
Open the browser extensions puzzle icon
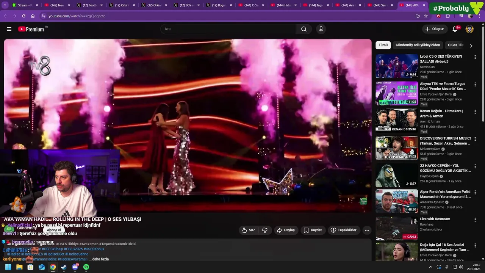click(448, 16)
